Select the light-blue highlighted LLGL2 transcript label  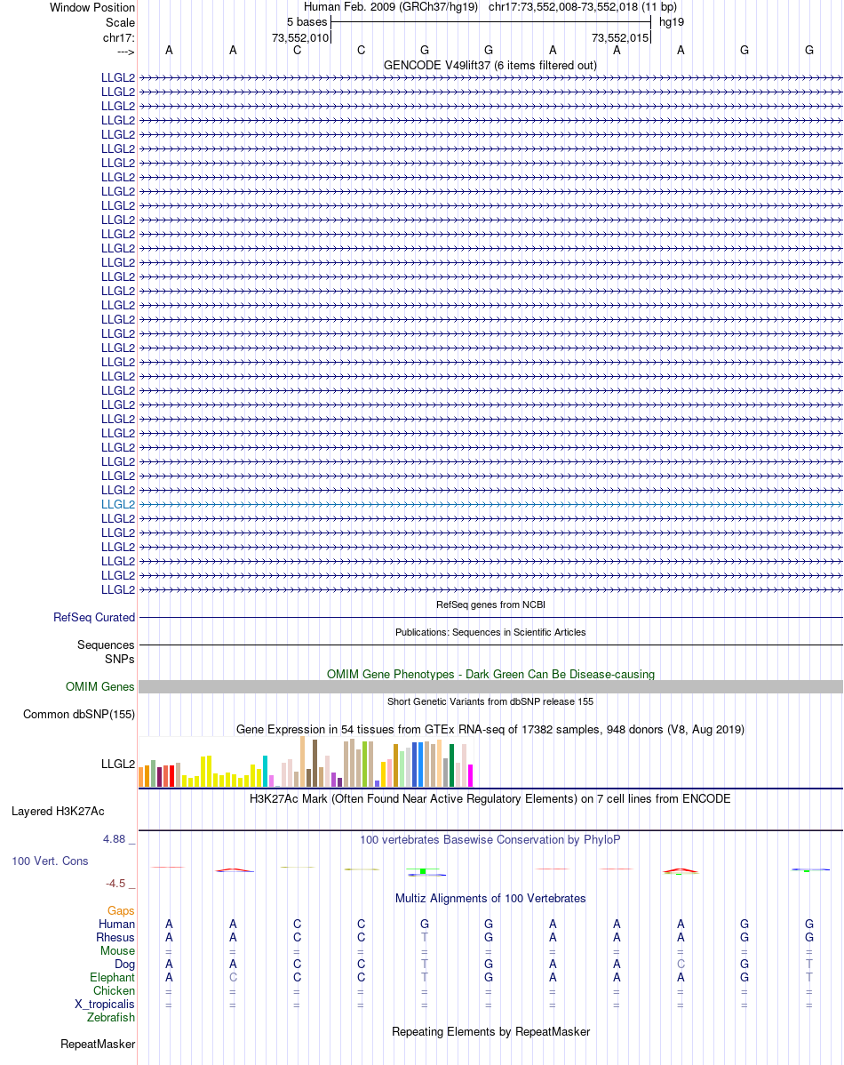coord(118,504)
